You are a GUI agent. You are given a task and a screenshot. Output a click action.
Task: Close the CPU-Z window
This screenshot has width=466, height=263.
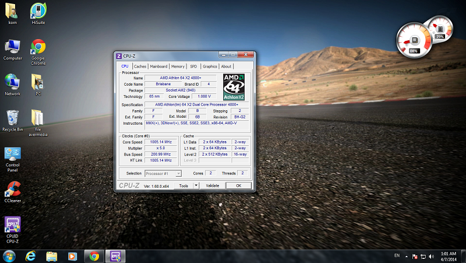245,55
